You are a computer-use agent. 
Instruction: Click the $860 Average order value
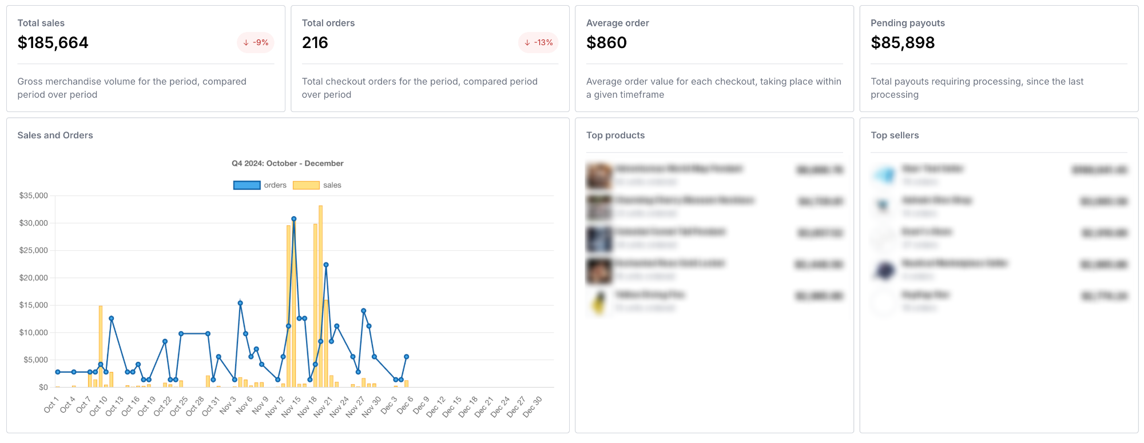(606, 43)
